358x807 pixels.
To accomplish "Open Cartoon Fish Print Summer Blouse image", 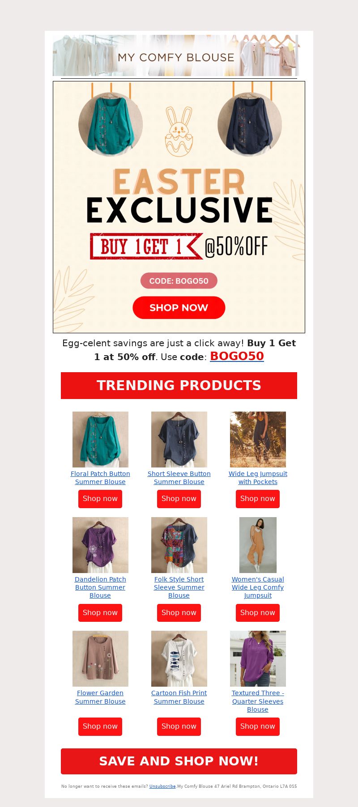I will click(179, 658).
